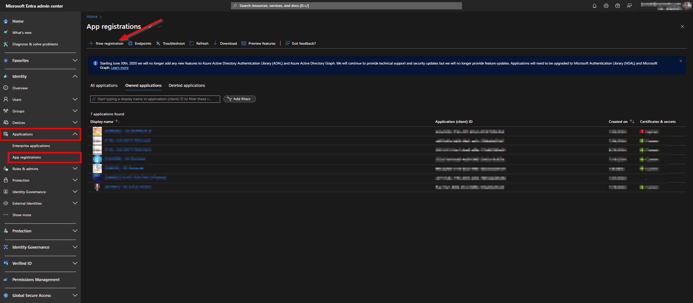Viewport: 693px width, 303px height.
Task: Click the help question mark icon
Action: point(618,6)
